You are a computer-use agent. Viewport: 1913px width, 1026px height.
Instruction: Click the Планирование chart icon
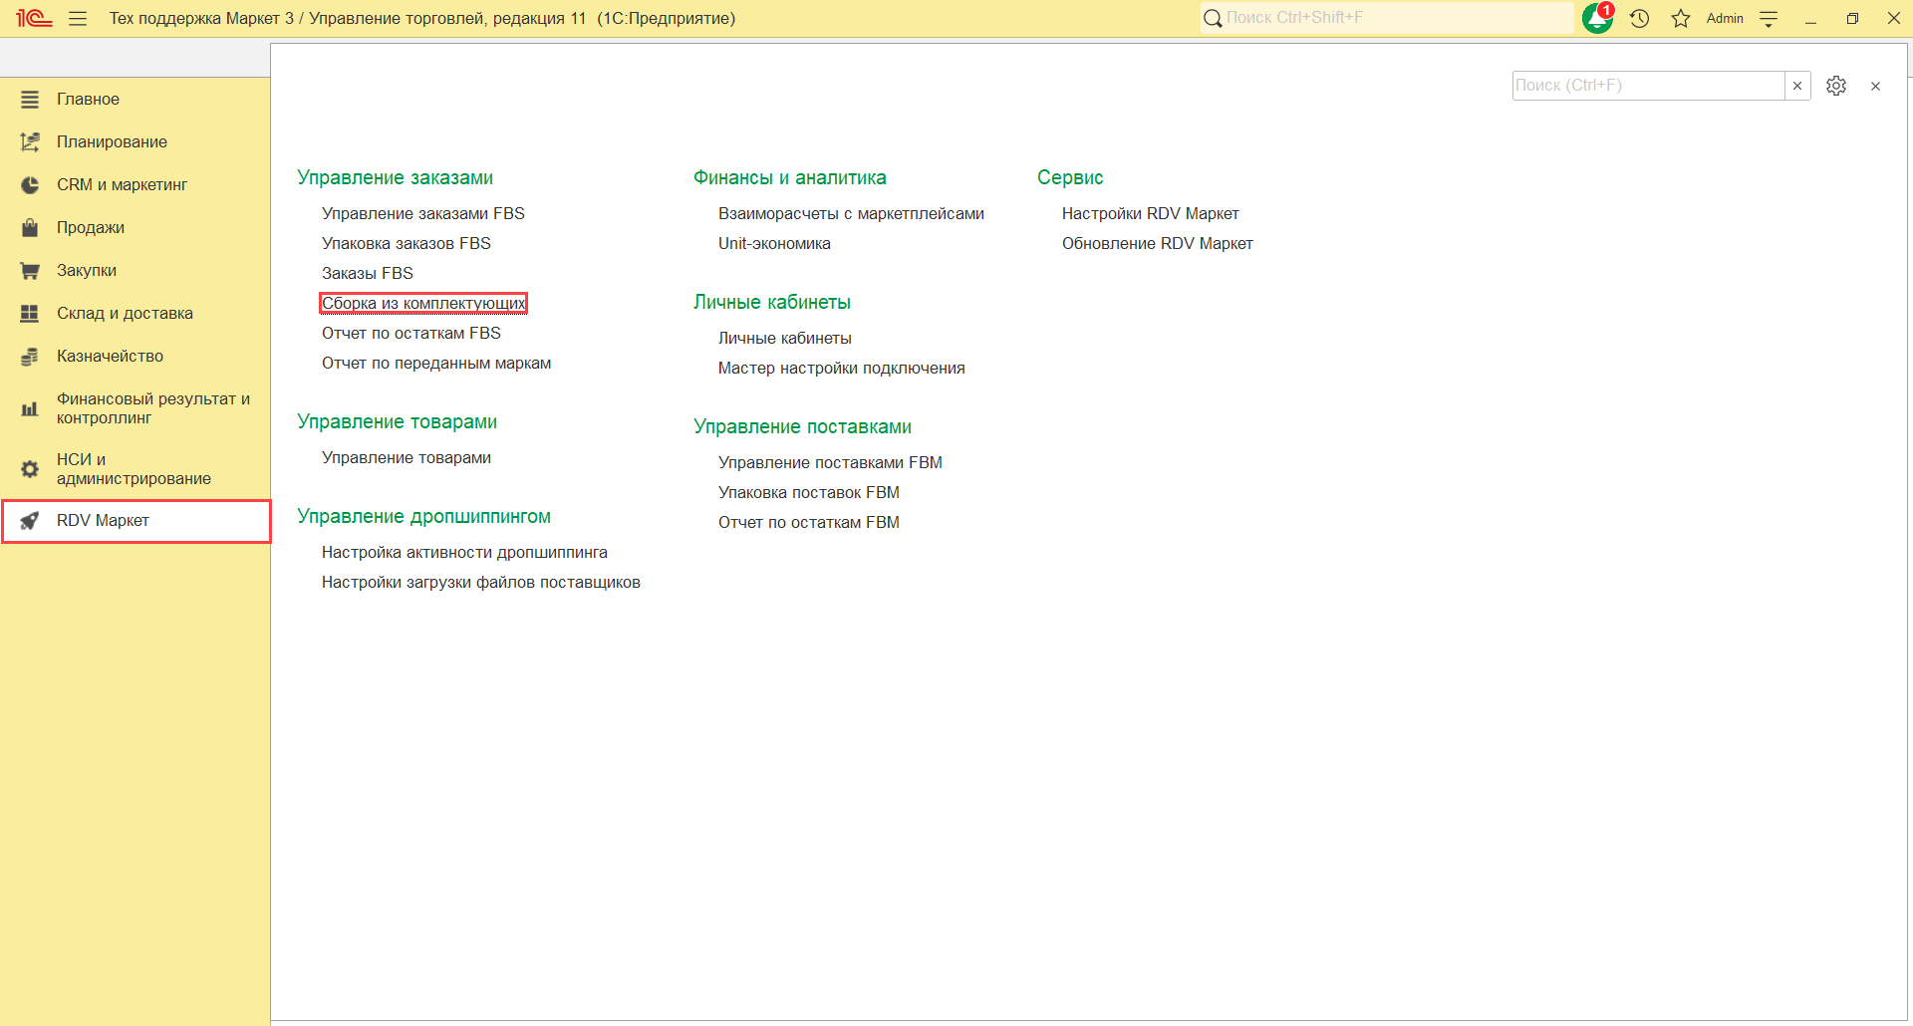30,142
